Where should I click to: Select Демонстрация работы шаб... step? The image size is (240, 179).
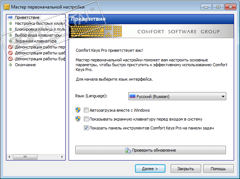click(x=40, y=53)
